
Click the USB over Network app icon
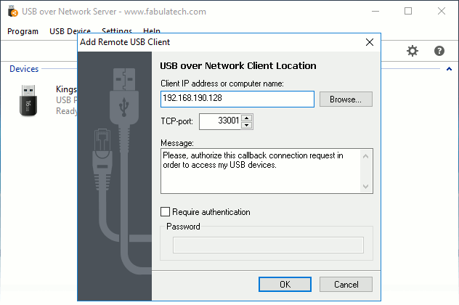[12, 12]
